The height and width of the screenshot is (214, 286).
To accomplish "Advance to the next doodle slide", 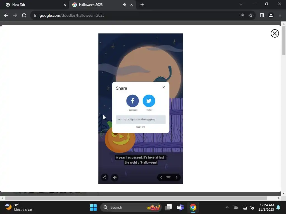I will [177, 177].
